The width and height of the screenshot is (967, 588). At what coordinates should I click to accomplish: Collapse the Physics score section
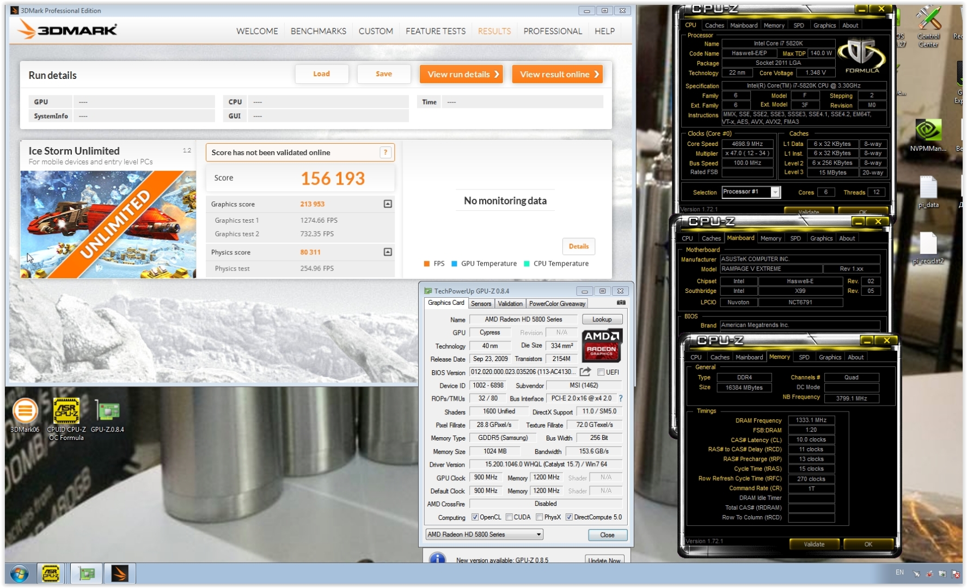click(388, 252)
